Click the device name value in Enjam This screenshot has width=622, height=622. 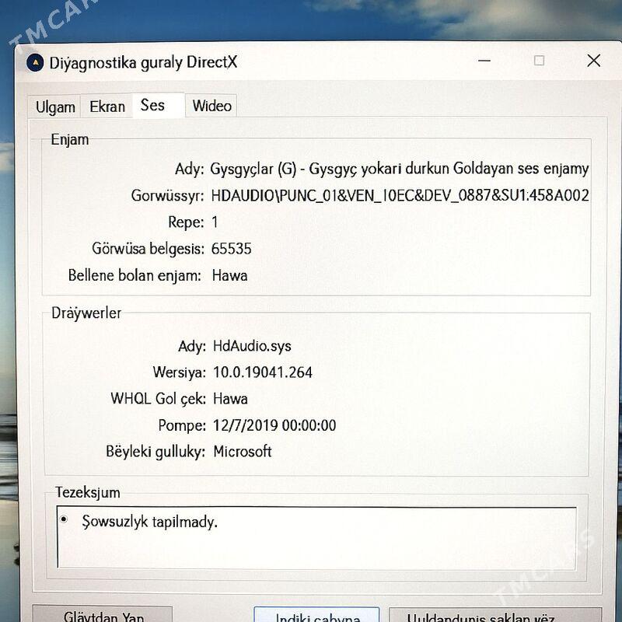click(400, 169)
